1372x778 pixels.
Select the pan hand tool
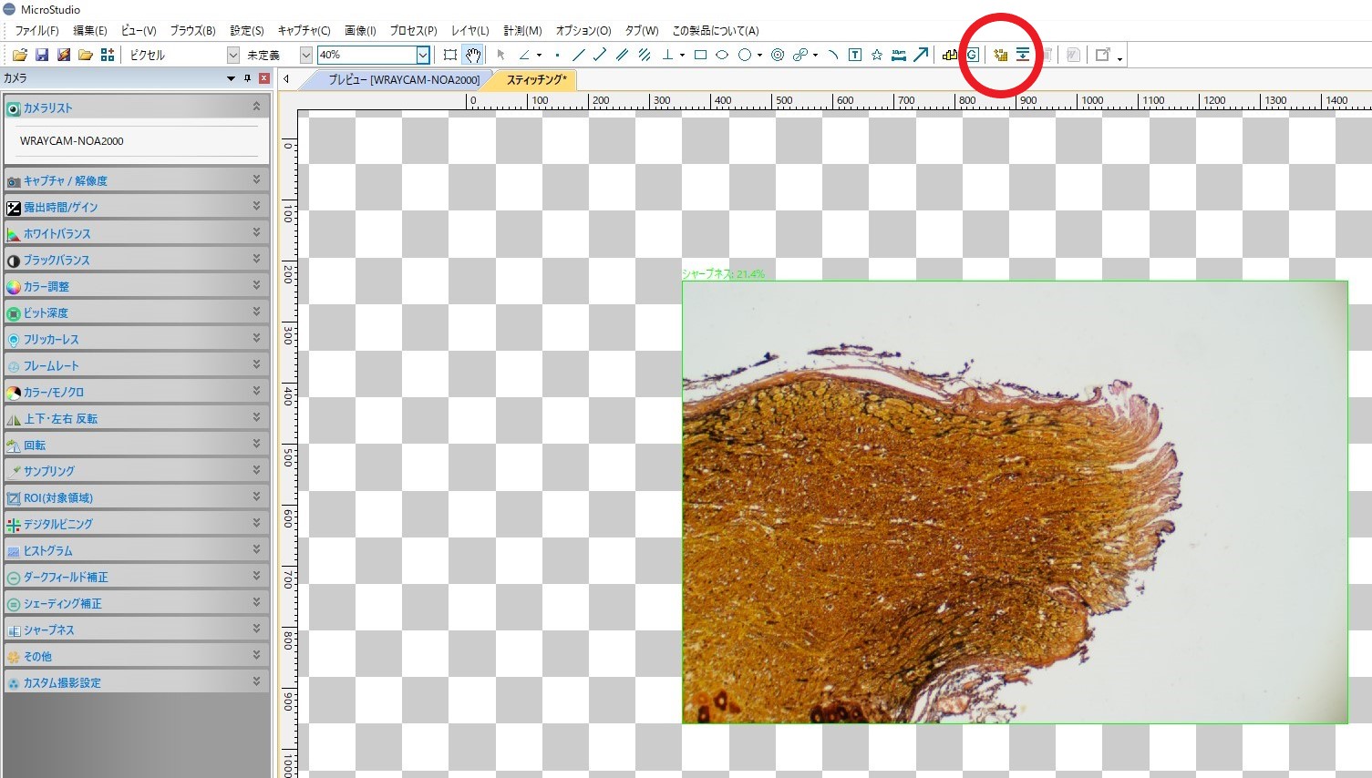coord(472,55)
